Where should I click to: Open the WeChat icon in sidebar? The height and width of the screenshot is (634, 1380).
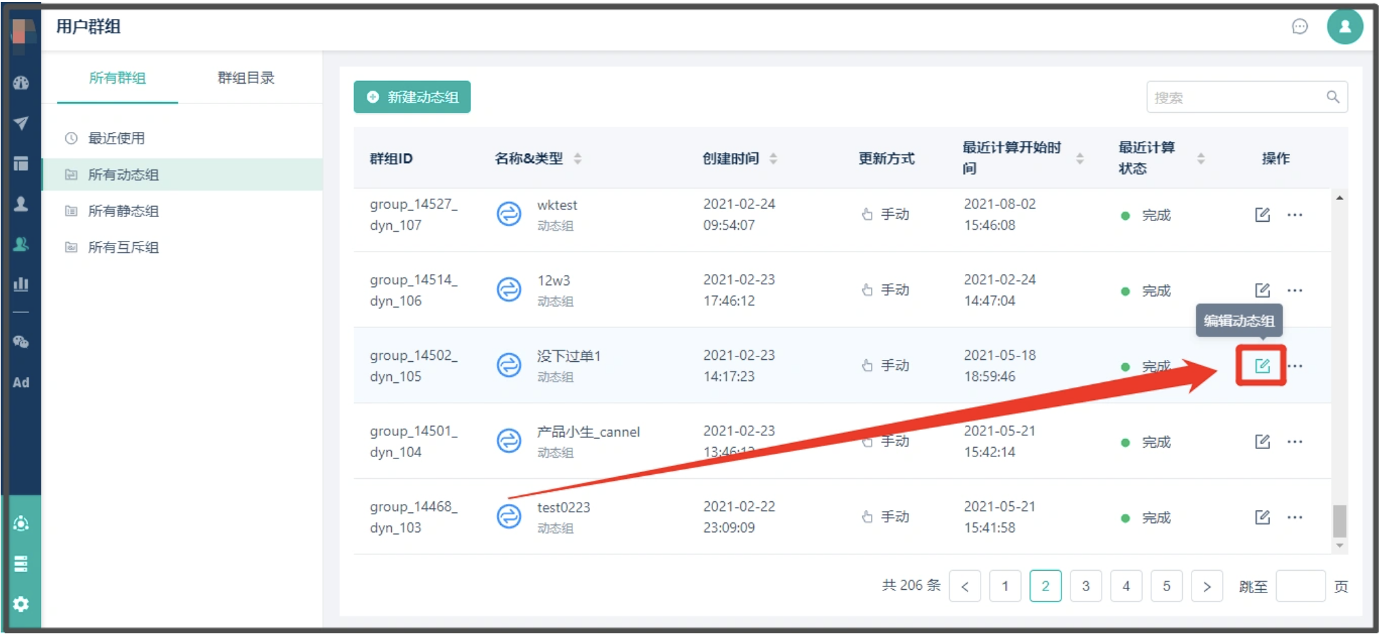(x=21, y=341)
